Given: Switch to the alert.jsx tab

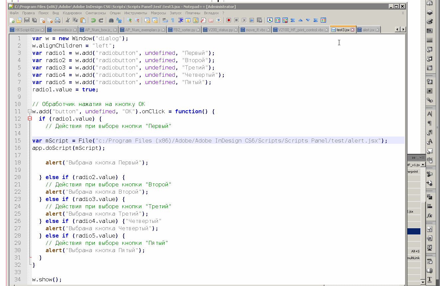Looking at the screenshot, I should [368, 30].
